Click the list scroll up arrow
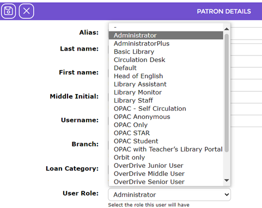Viewport: 262px width, 208px height. 227,29
